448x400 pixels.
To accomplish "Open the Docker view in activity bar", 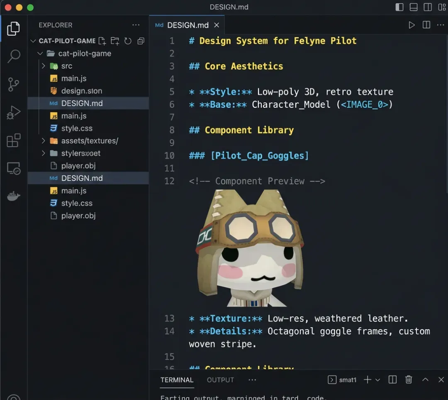I will tap(13, 196).
